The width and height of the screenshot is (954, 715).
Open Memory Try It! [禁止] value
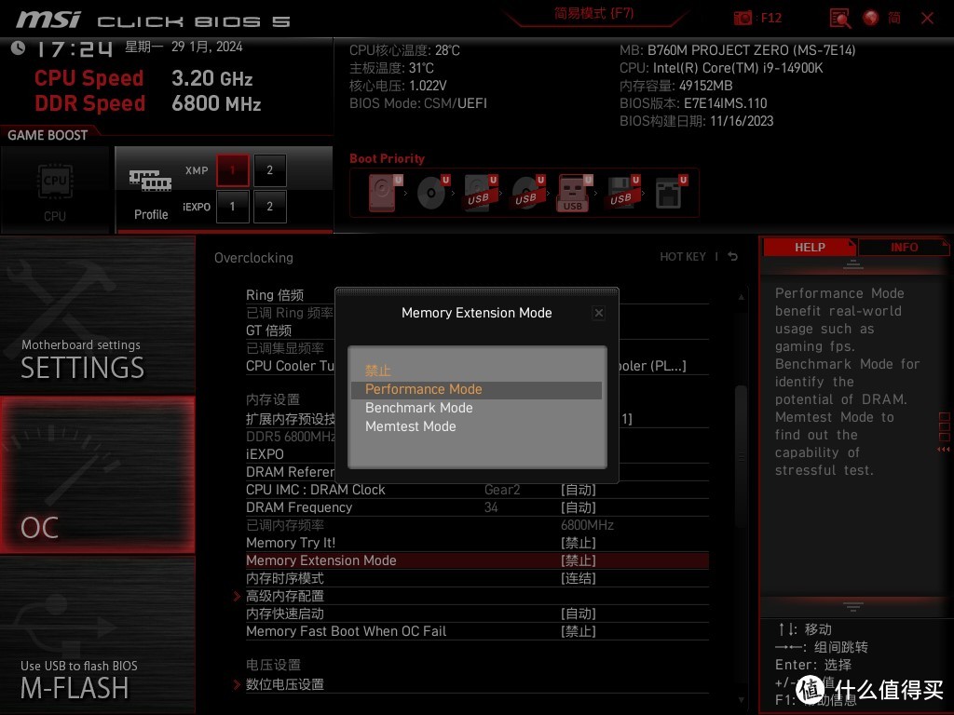(x=578, y=543)
